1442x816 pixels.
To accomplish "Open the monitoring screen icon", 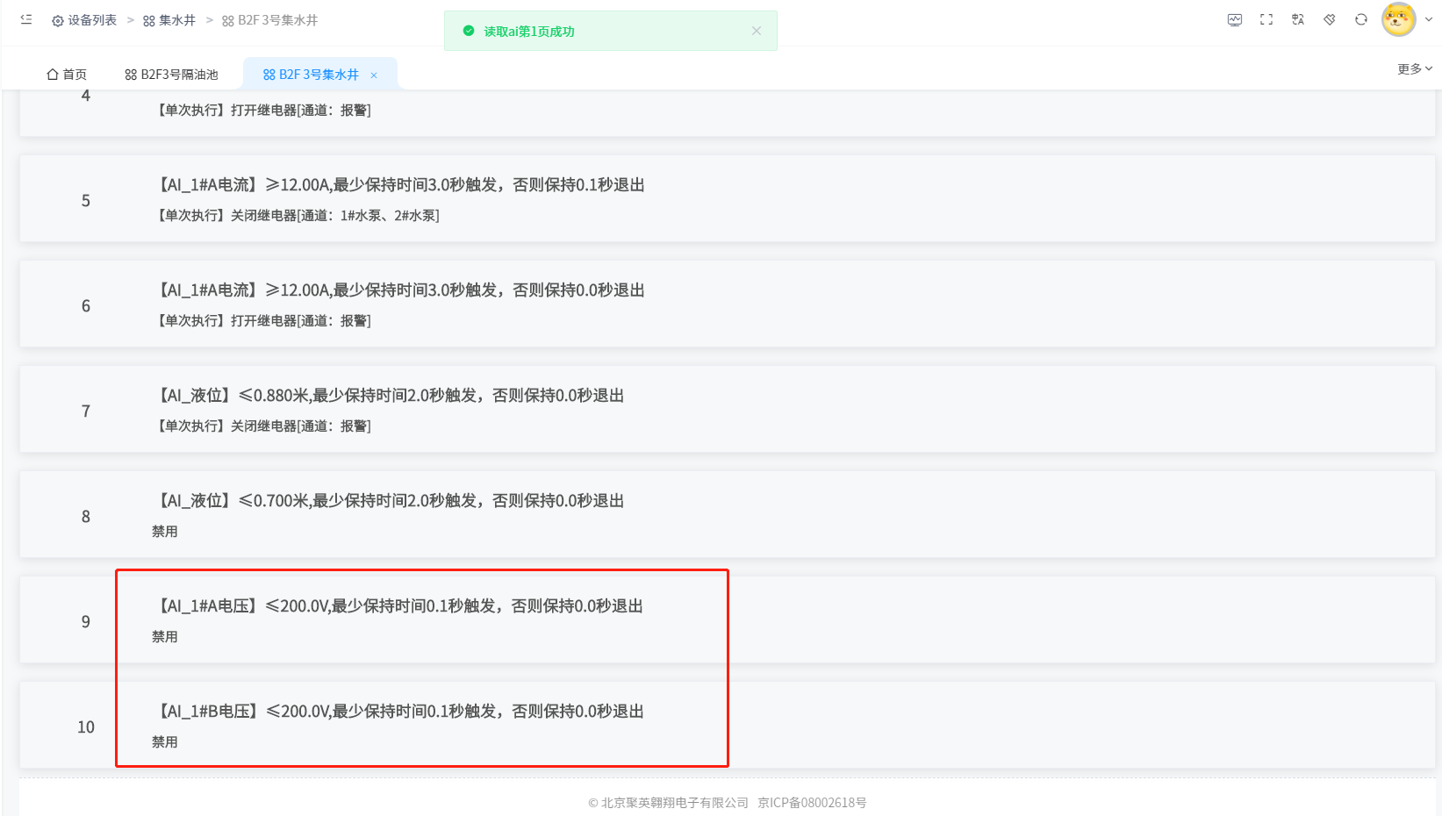I will tap(1235, 19).
